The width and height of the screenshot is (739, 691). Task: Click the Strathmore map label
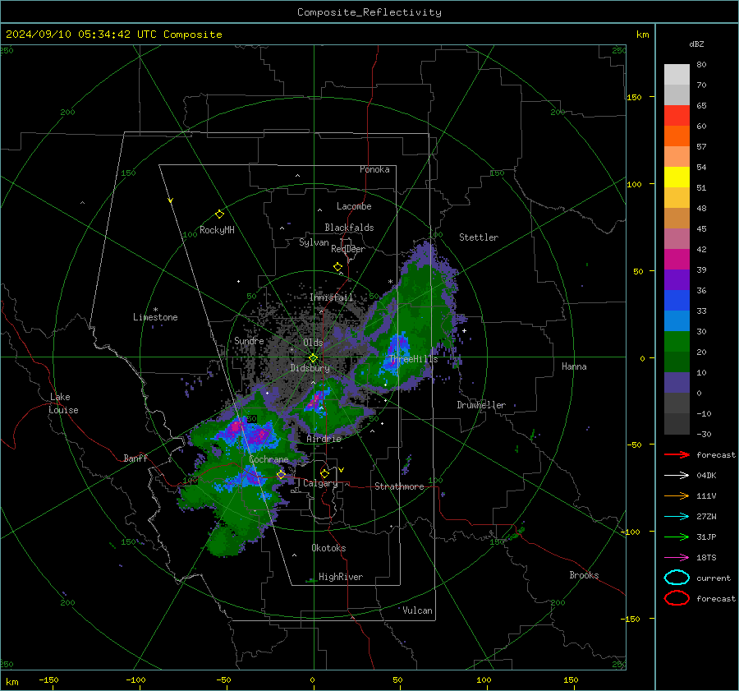point(399,486)
